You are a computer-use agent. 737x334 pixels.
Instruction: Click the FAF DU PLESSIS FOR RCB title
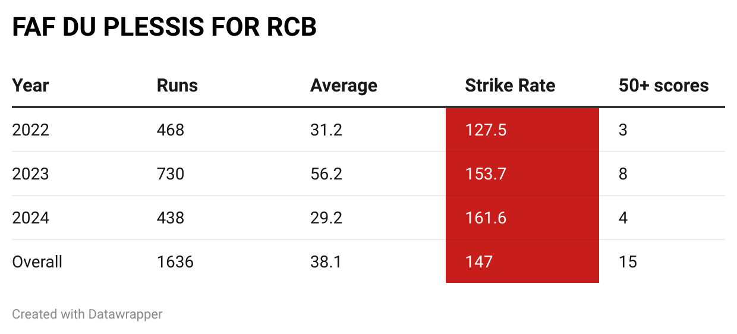point(164,27)
